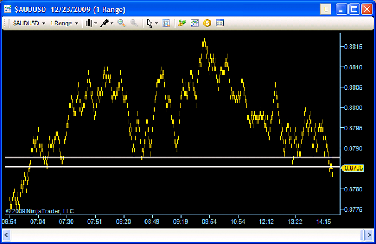
Task: Click the L link button in title bar
Action: coord(325,10)
